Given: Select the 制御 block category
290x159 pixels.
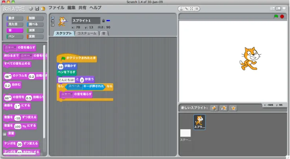Looking at the screenshot, I should 35,18.
